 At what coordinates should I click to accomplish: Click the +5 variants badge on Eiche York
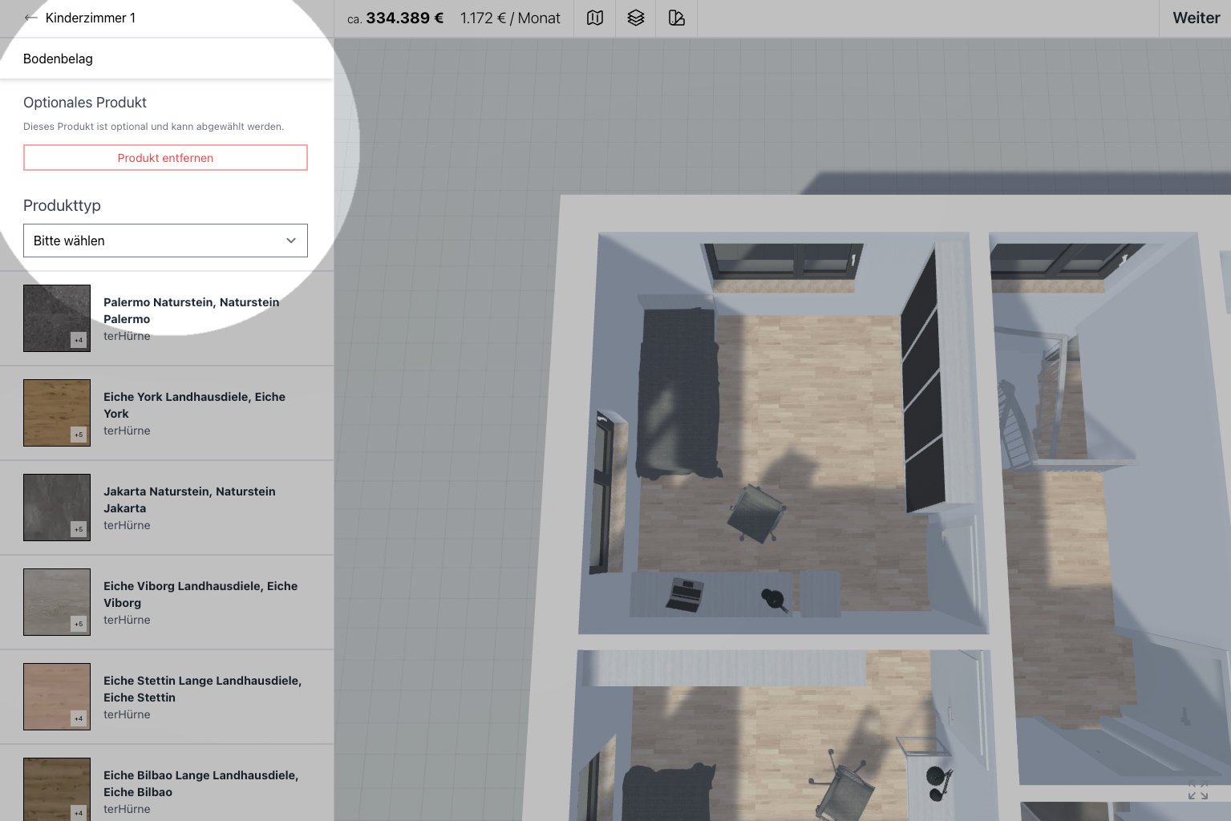(79, 435)
